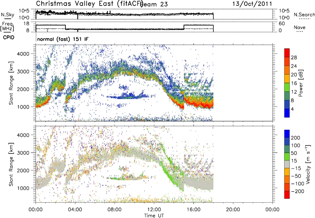Click the '4000' tick in the power panel
Screen dimensions: 315x218
[x=23, y=54]
